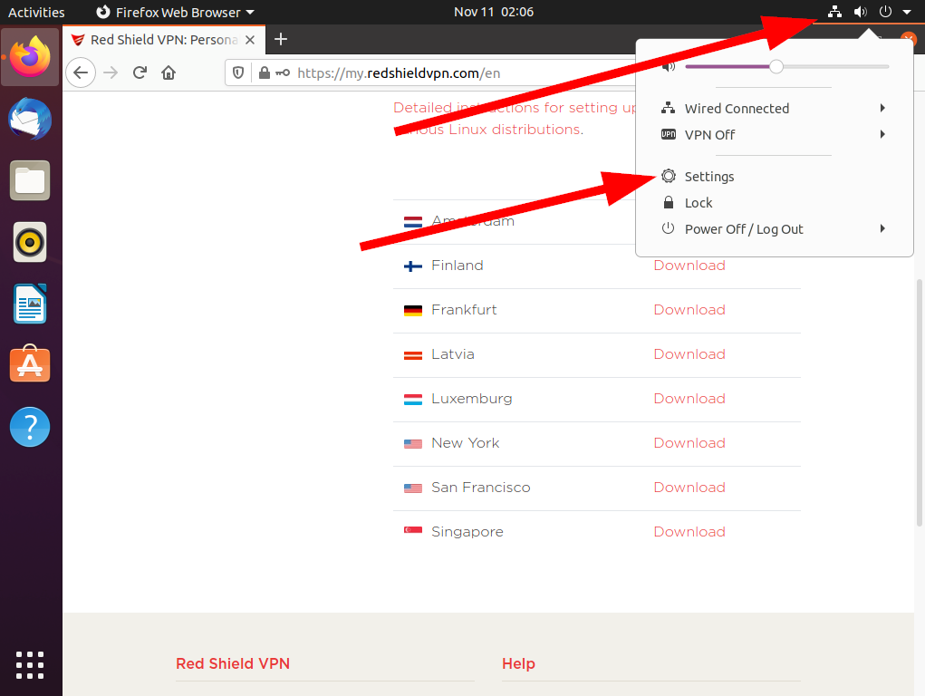Expand Power Off / Log Out submenu
Screen dimensions: 925x696
(x=774, y=229)
